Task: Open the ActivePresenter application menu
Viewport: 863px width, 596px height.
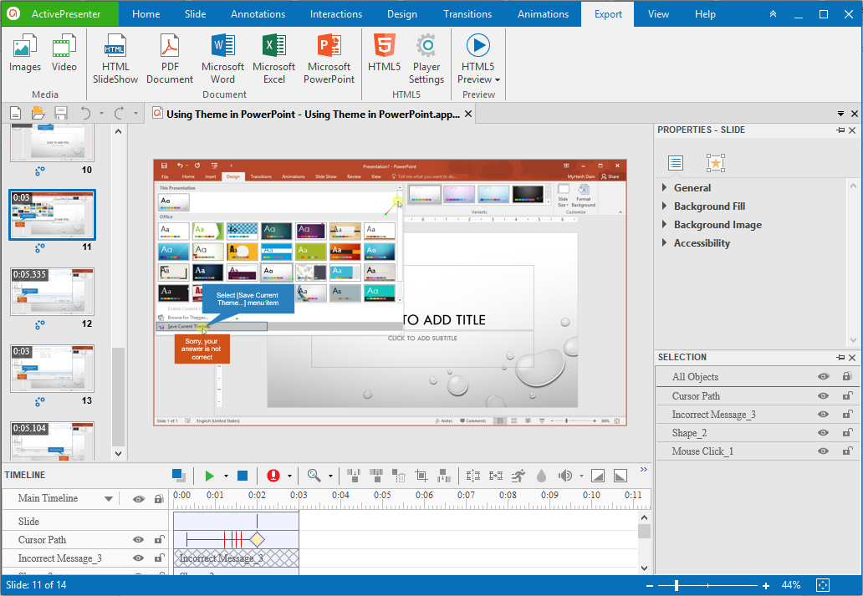Action: point(59,13)
